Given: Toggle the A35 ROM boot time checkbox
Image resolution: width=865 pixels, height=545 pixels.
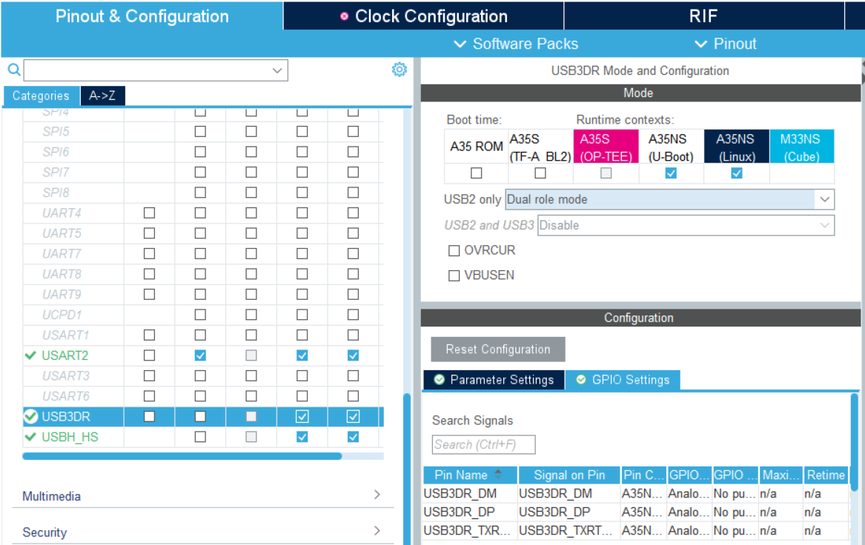Looking at the screenshot, I should 477,173.
